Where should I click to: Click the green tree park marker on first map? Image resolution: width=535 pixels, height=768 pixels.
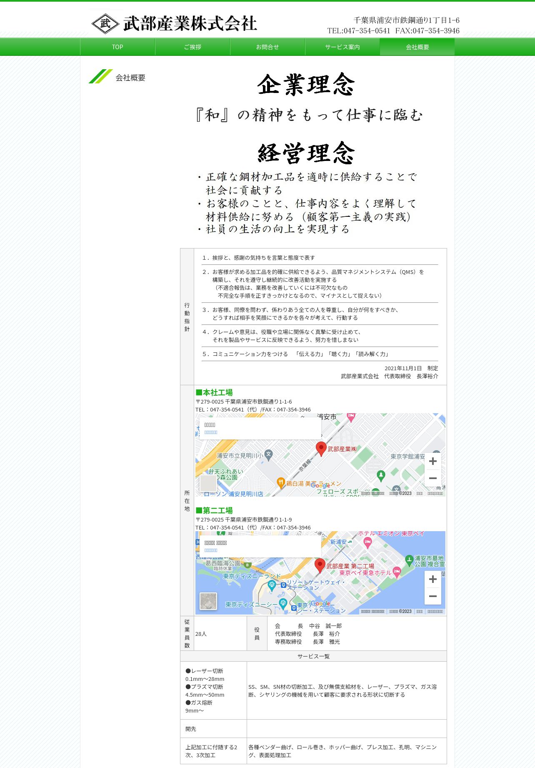click(x=381, y=475)
